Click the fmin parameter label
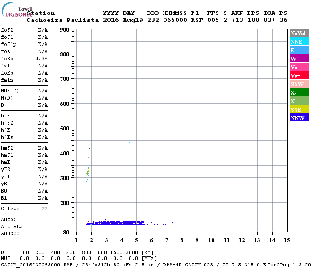 click(x=7, y=80)
